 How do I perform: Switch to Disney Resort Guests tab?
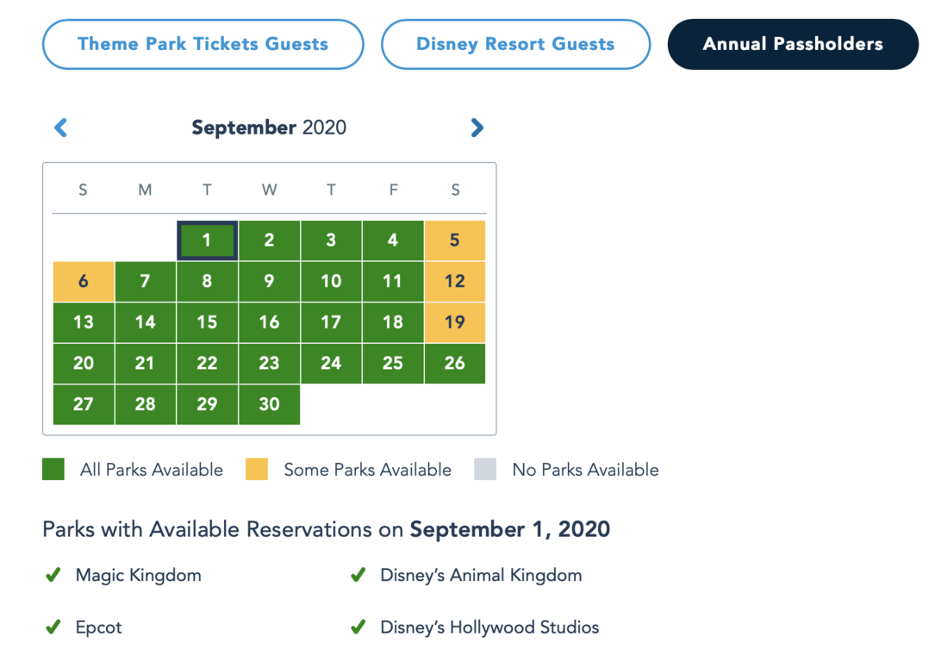[515, 44]
